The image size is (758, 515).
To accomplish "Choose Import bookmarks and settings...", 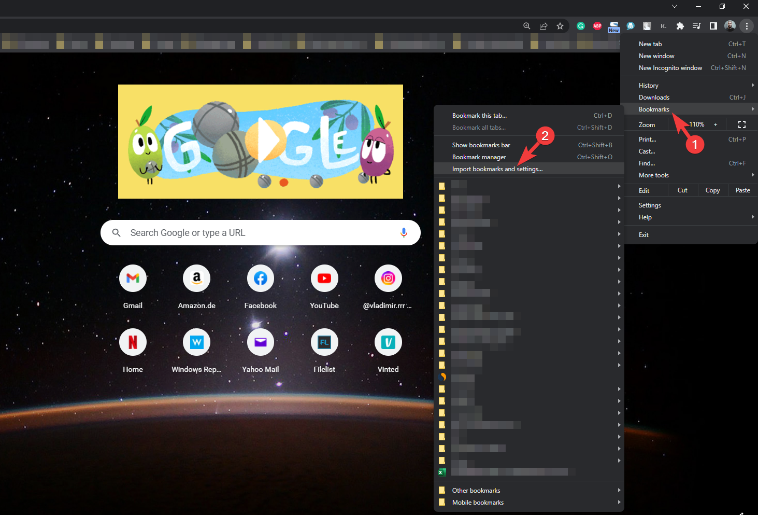I will 528,169.
